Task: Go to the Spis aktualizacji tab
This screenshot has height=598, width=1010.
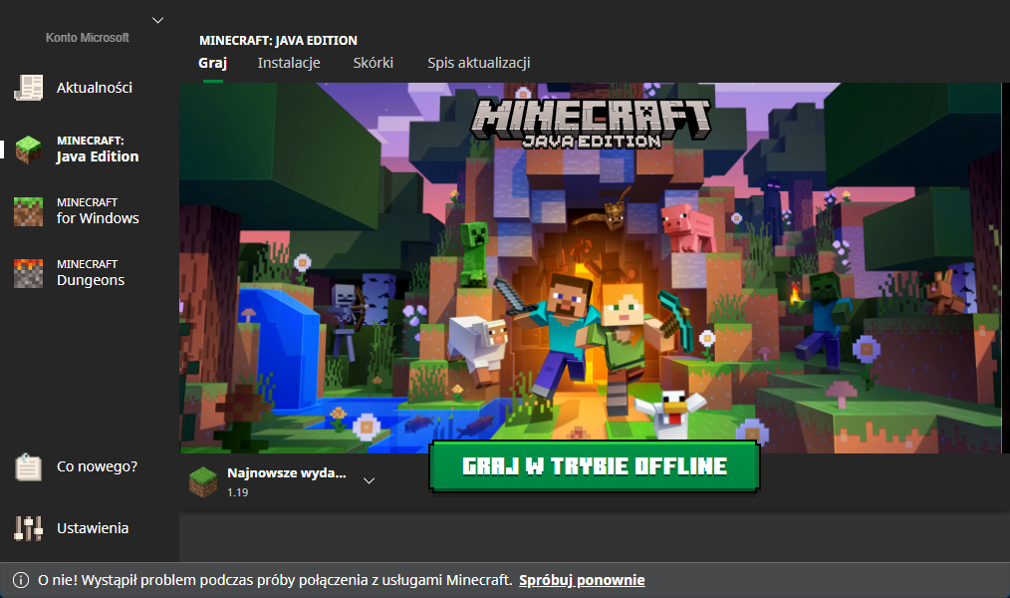Action: (x=478, y=63)
